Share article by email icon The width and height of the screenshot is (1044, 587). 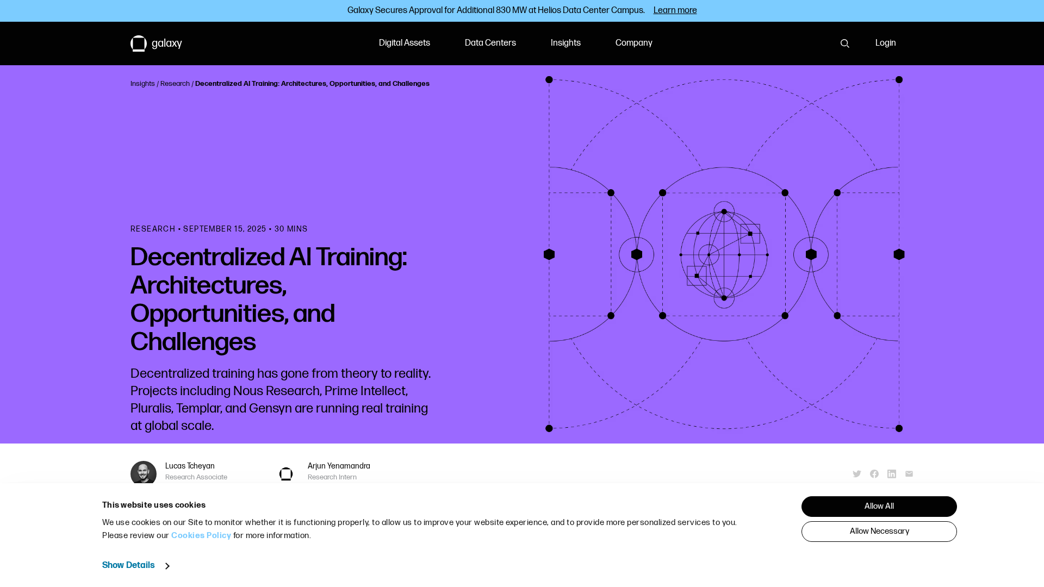pyautogui.click(x=909, y=474)
